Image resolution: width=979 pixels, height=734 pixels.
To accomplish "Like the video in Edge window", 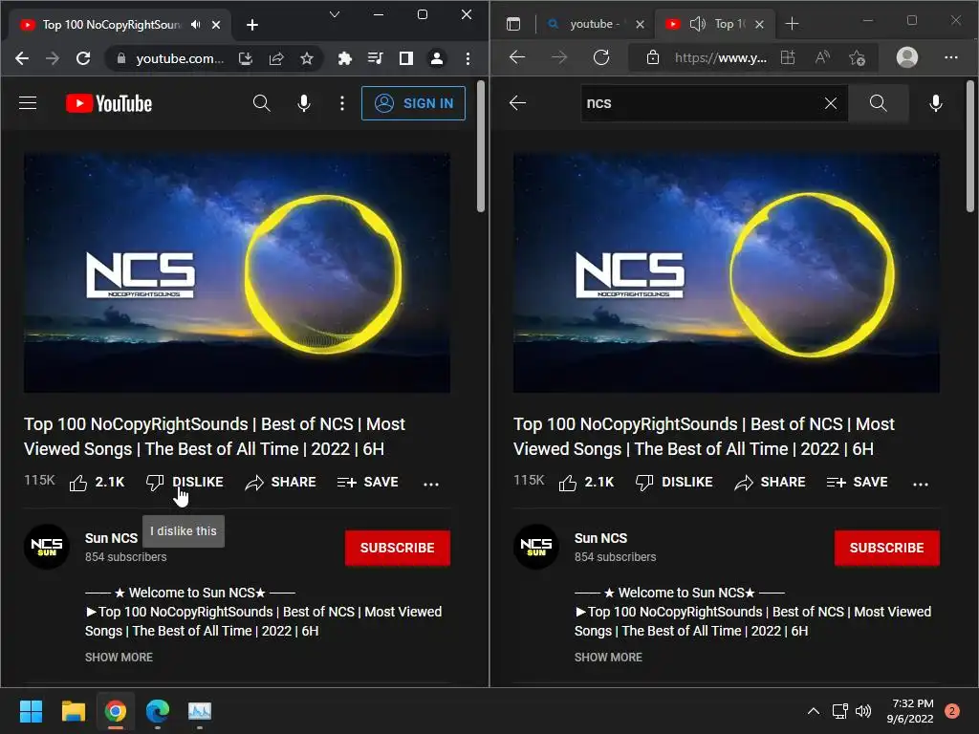I will tap(586, 483).
